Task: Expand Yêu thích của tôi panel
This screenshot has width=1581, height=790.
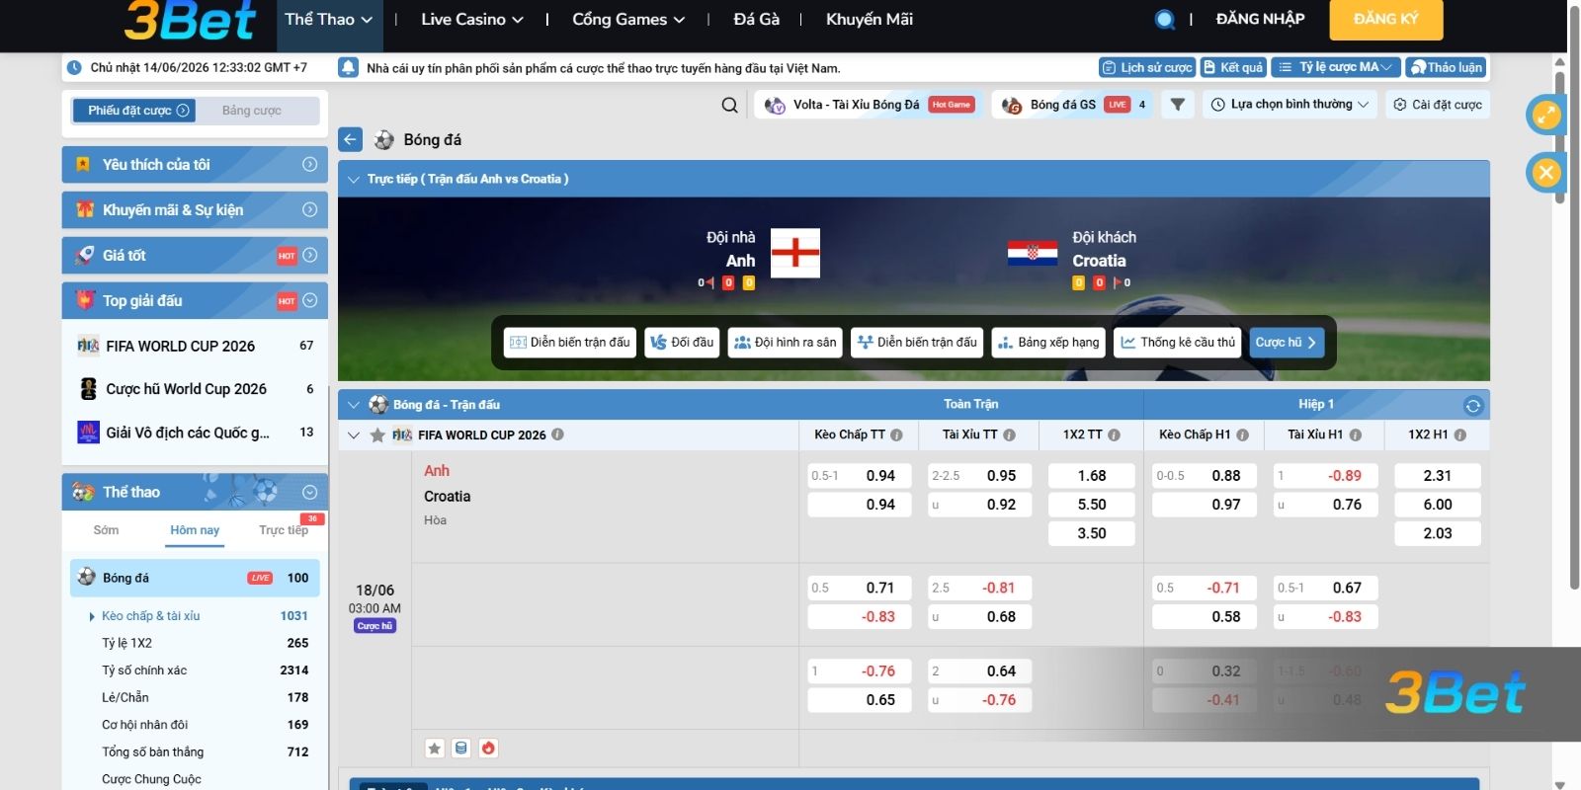Action: pos(309,165)
